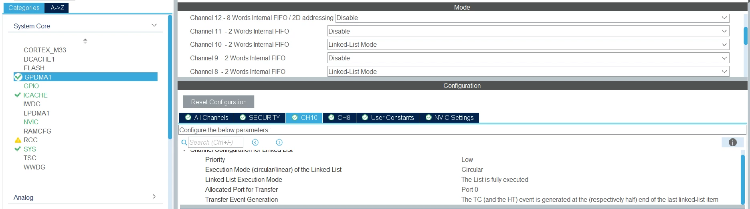Select DCACHE1 in the peripheral list
750x209 pixels.
pos(39,59)
